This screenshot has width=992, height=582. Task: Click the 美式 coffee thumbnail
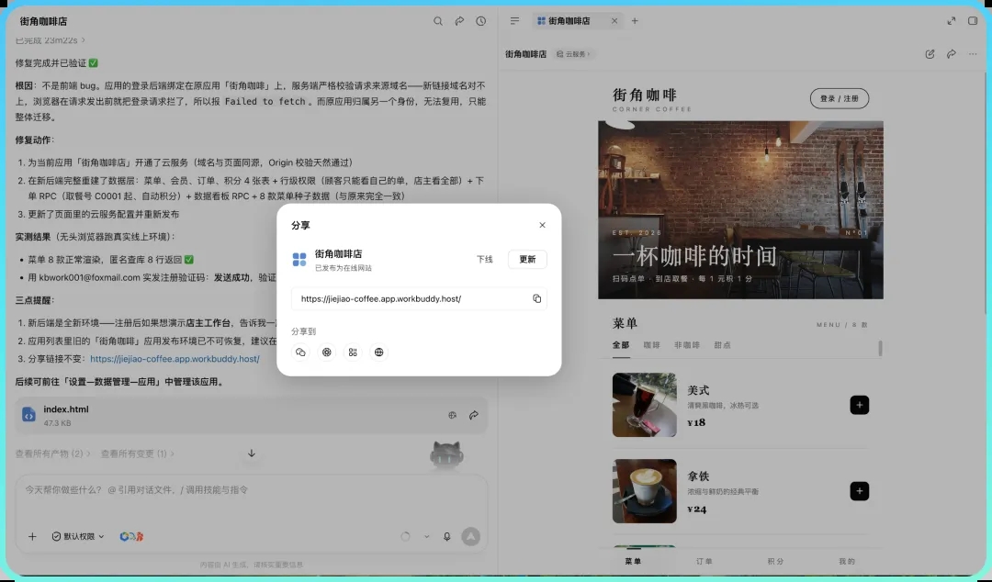coord(644,405)
